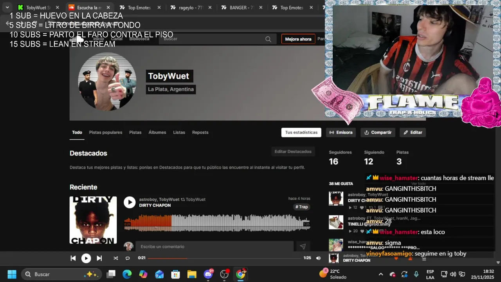501x282 pixels.
Task: Click the Compartir button
Action: click(x=378, y=132)
